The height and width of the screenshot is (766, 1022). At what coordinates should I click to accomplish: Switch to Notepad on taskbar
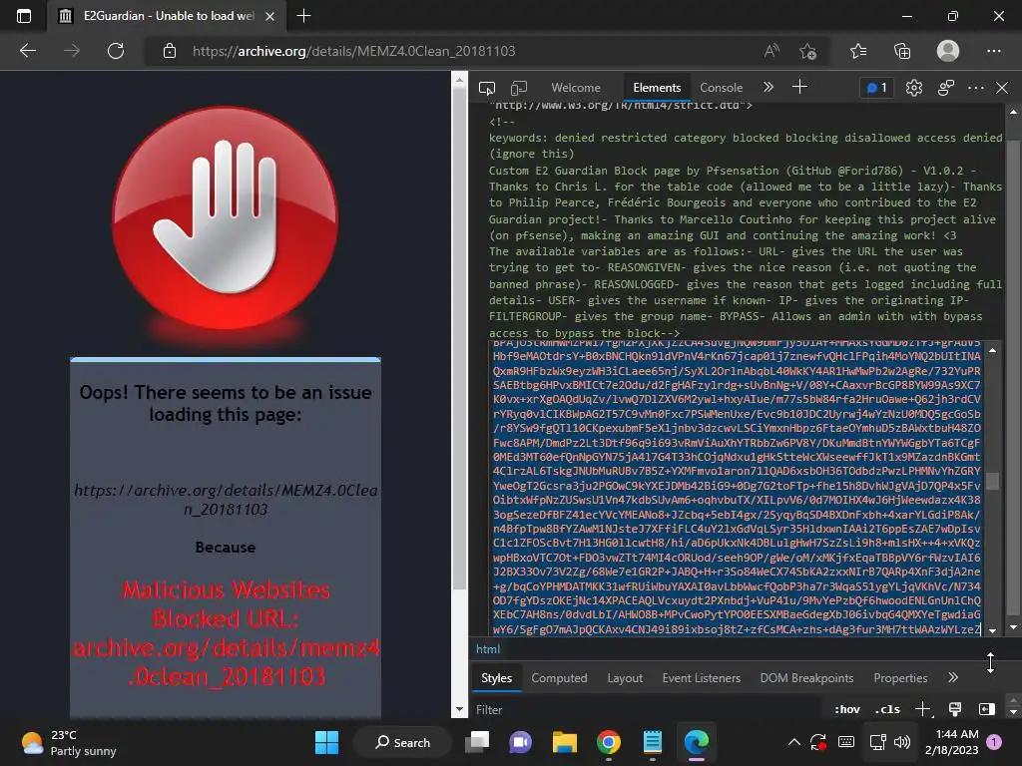click(652, 742)
